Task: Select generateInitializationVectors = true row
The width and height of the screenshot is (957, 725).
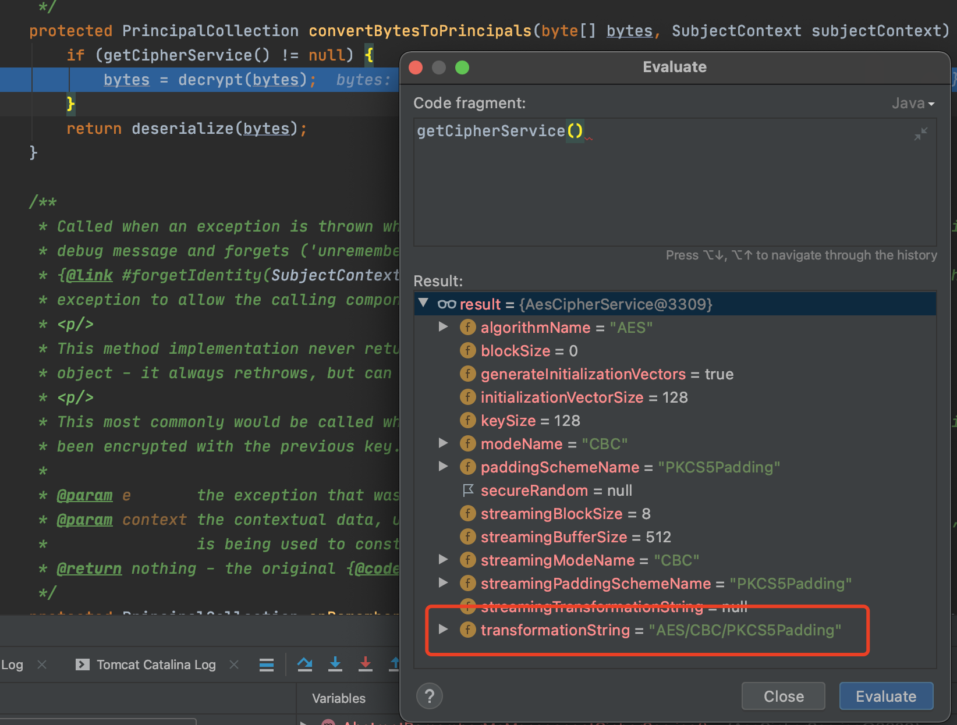Action: 675,374
